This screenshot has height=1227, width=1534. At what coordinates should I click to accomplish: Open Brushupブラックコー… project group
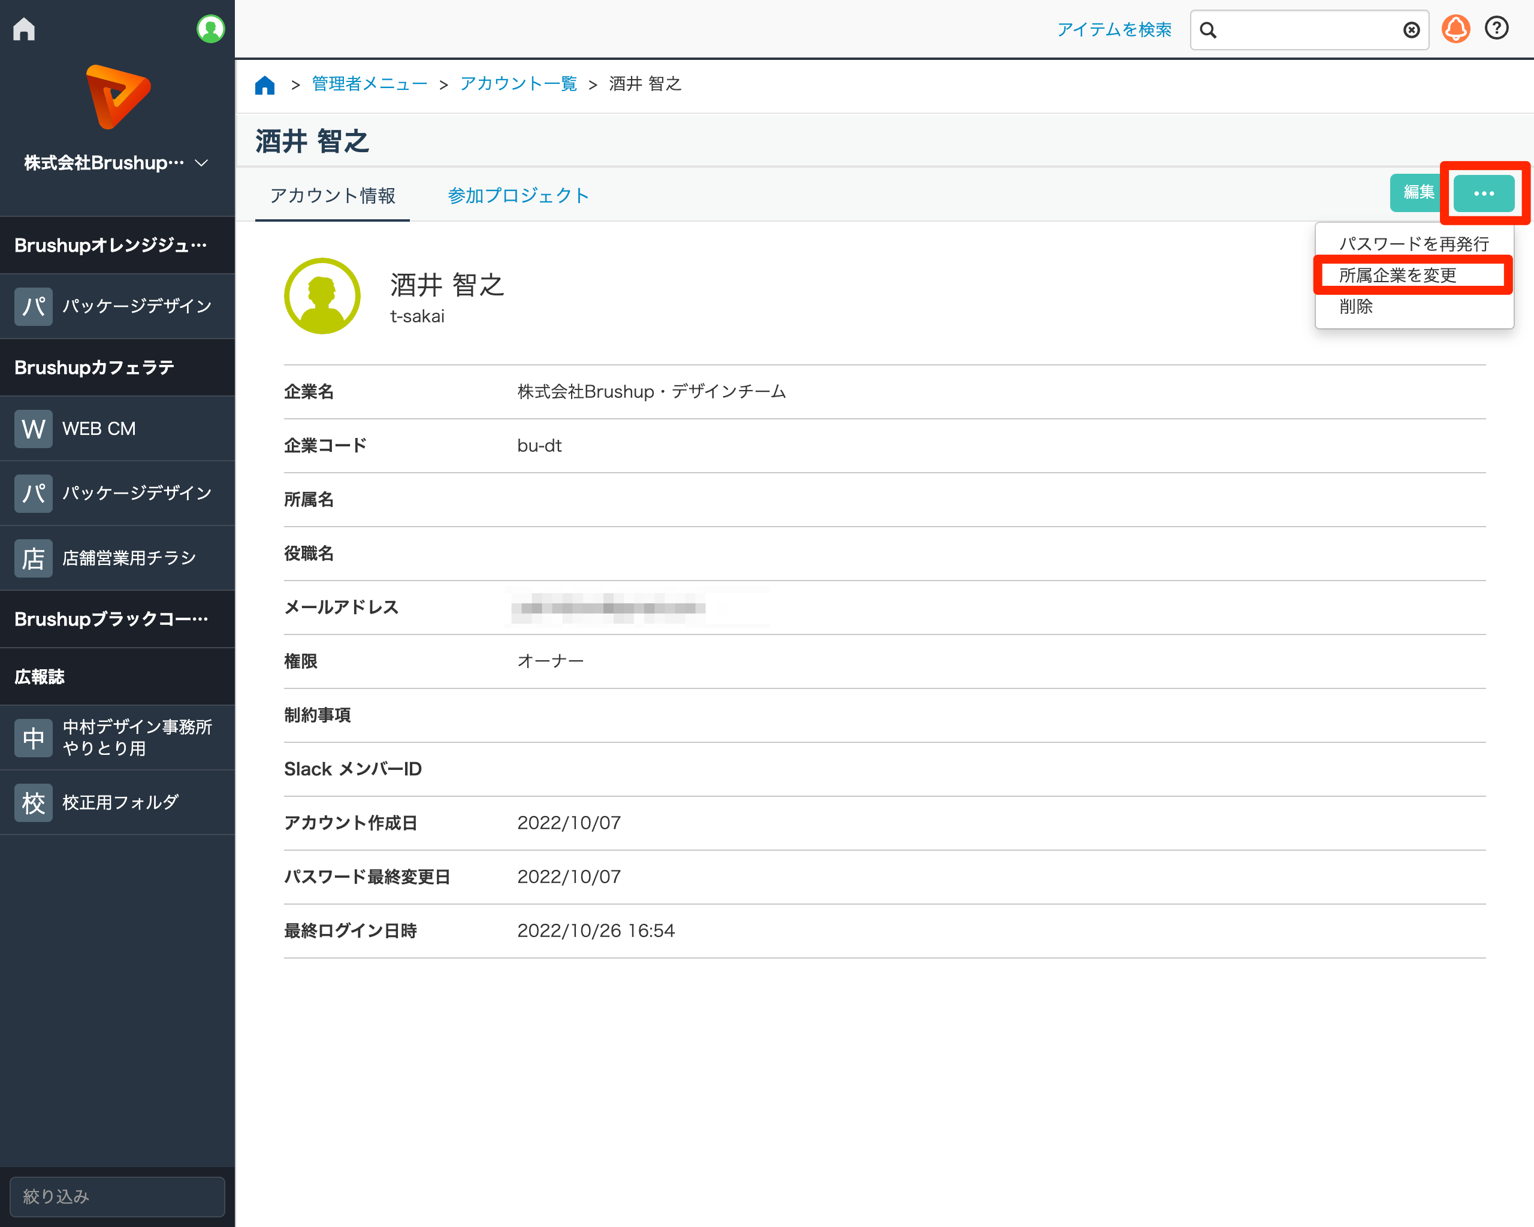coord(117,619)
